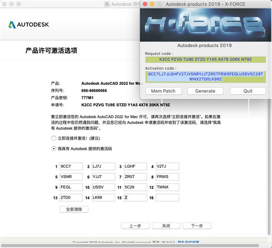Click activation field 2 containing LJ7J
This screenshot has height=248, width=272.
coord(103,166)
